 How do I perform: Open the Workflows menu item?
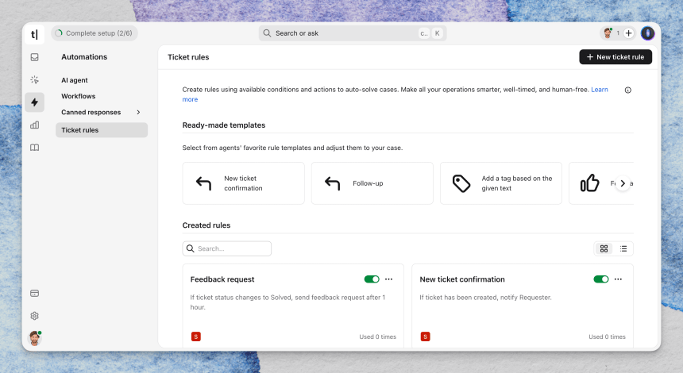pos(79,96)
